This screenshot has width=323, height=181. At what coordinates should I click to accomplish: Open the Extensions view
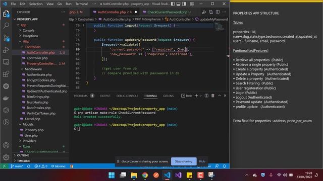point(6,74)
